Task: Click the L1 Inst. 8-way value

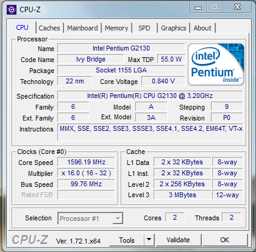Action: (x=227, y=173)
